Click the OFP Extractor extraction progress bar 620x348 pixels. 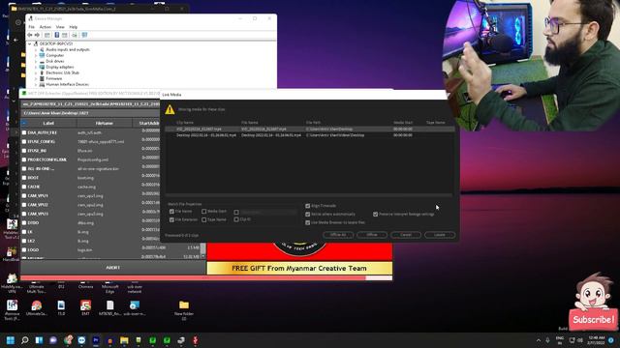pyautogui.click(x=206, y=278)
